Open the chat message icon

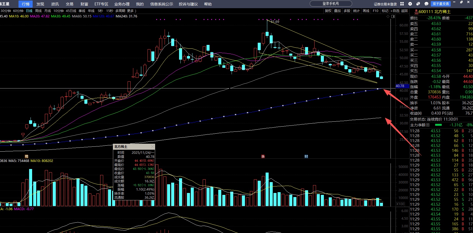click(426, 4)
